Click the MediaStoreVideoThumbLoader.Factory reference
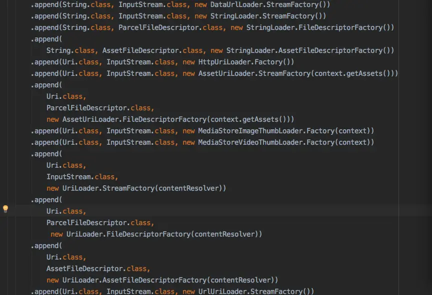This screenshot has height=295, width=432. pos(266,142)
